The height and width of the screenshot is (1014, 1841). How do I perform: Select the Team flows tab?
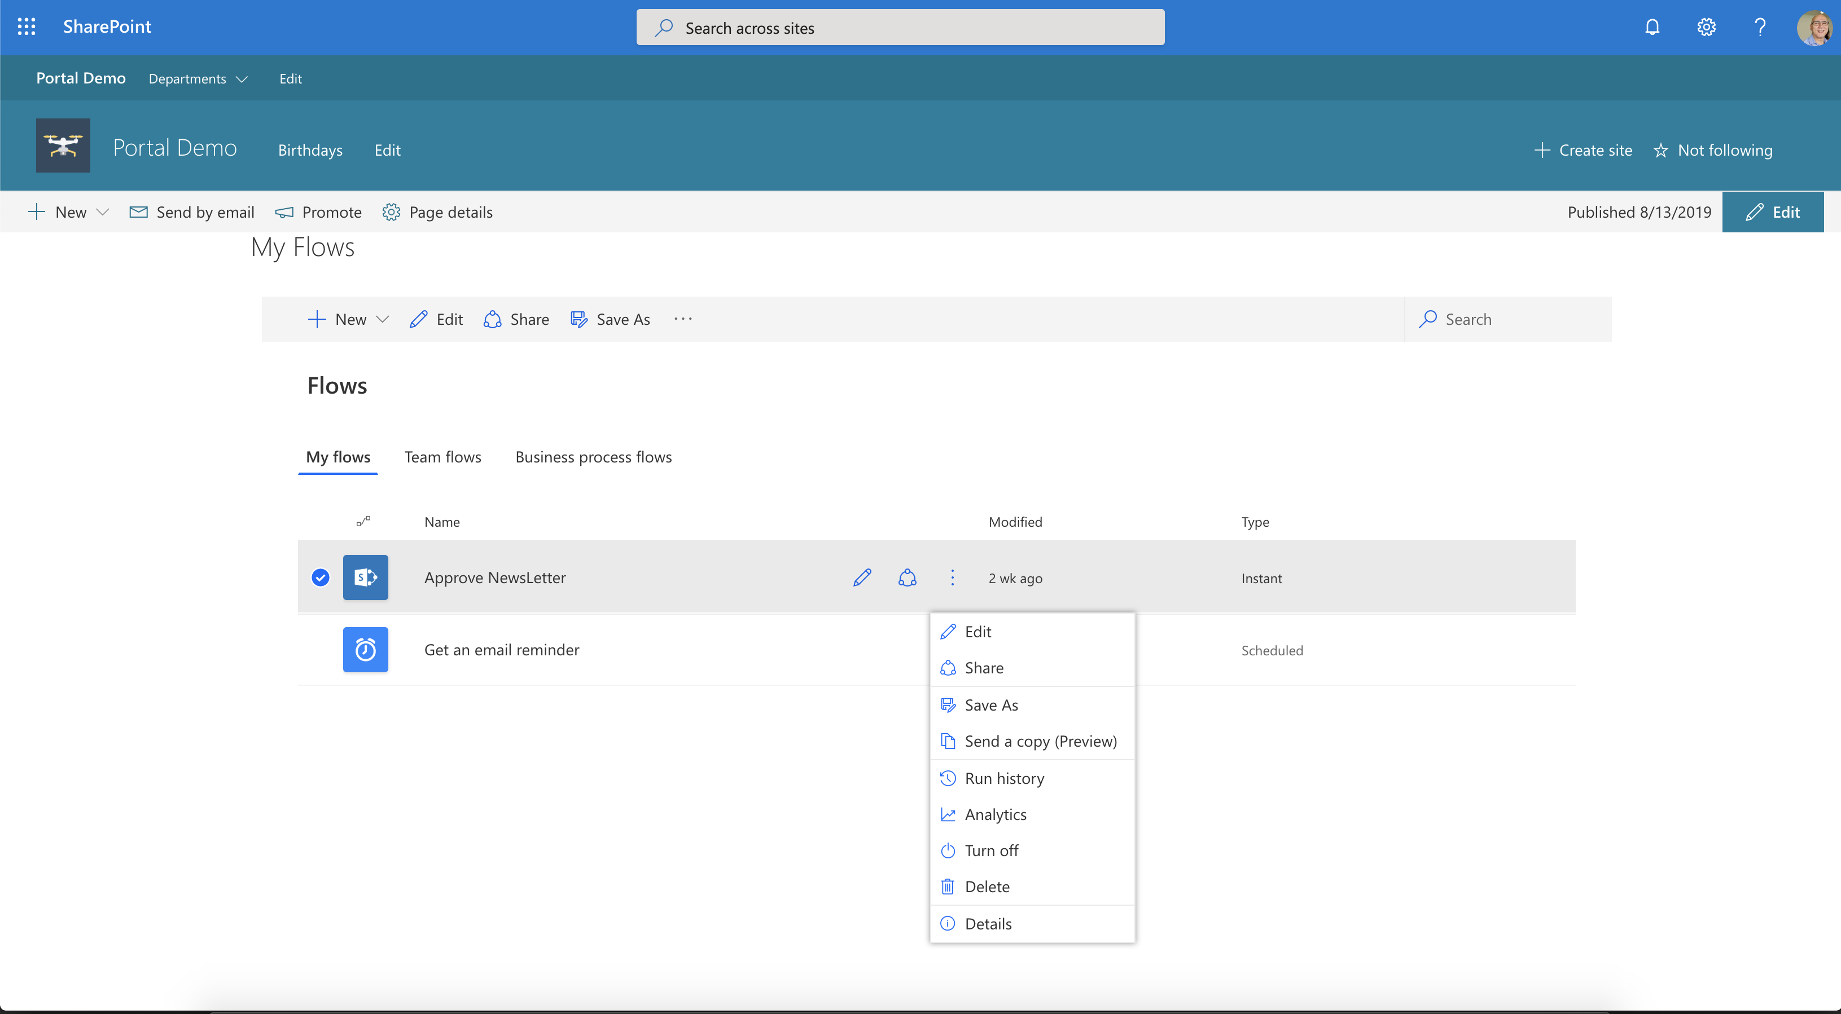point(442,456)
